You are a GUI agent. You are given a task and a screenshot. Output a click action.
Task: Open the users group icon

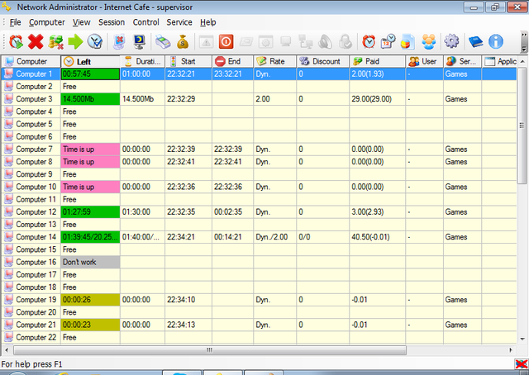[x=428, y=42]
